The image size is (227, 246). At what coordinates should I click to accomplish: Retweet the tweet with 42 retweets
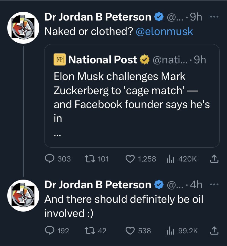tap(95, 231)
